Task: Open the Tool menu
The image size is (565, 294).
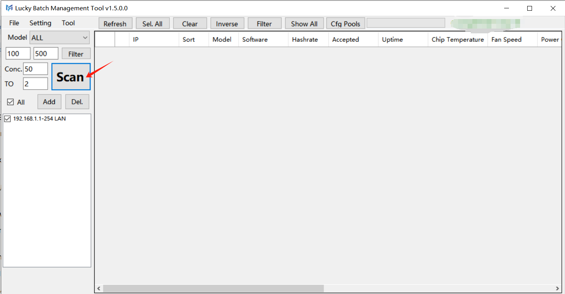Action: [x=68, y=23]
